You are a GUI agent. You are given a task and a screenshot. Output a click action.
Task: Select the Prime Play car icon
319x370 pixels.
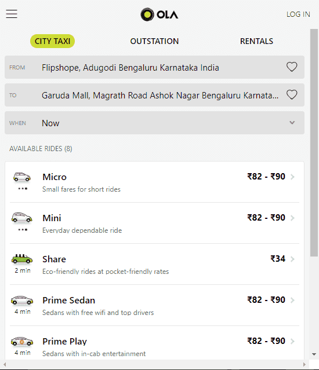(x=22, y=342)
